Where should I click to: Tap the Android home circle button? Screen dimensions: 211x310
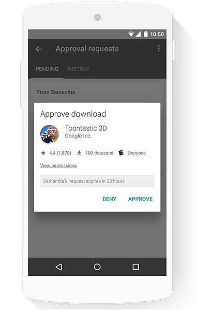[x=97, y=267]
